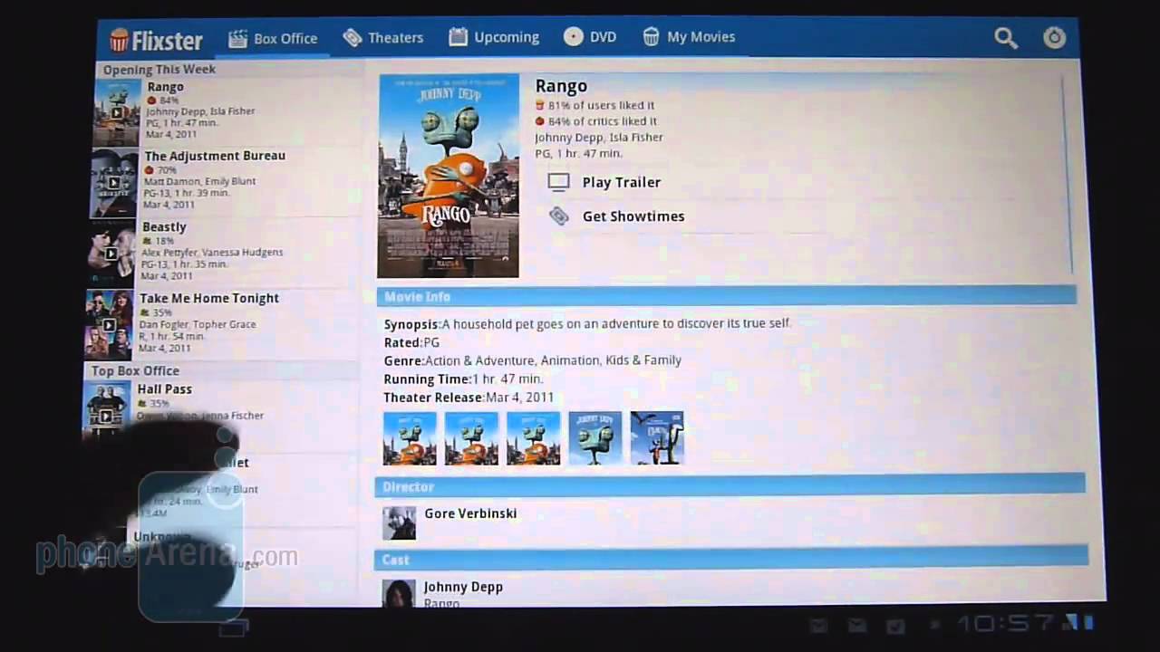Play trailer from The Adjustment Bureau thumbnail
The width and height of the screenshot is (1160, 652).
coord(114,183)
